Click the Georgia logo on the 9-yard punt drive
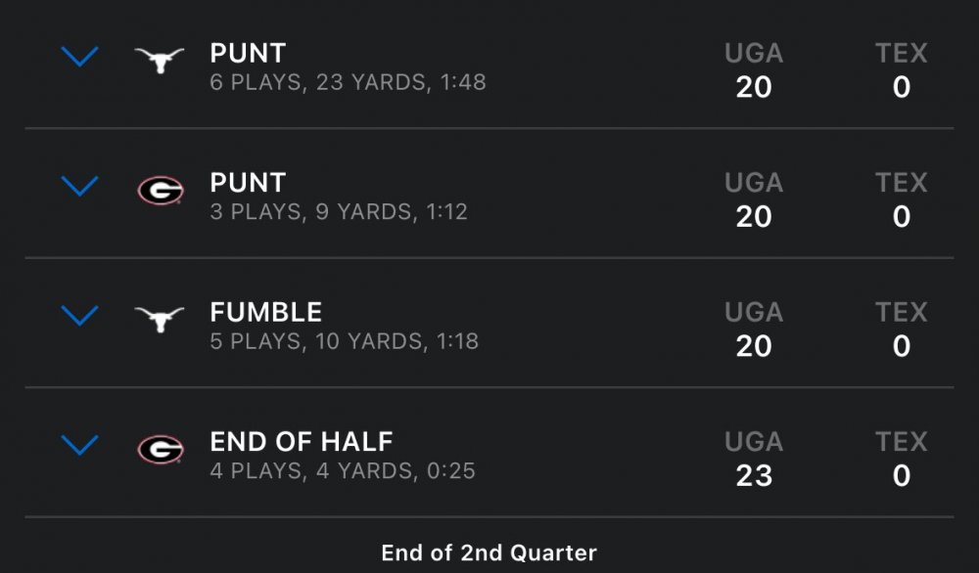 point(160,190)
